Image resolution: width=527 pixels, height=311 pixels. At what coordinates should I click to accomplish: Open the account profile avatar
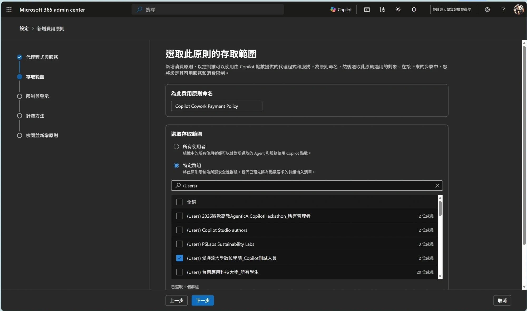pos(518,9)
